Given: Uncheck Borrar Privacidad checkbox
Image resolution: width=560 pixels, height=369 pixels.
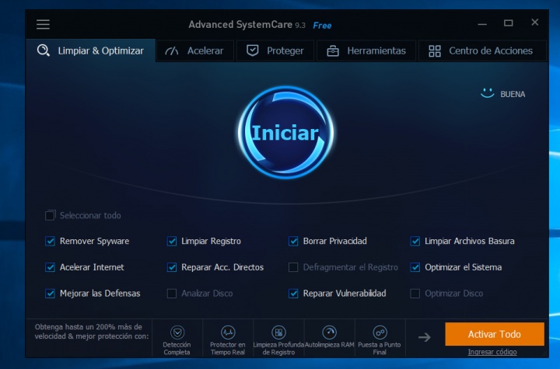Looking at the screenshot, I should point(293,242).
